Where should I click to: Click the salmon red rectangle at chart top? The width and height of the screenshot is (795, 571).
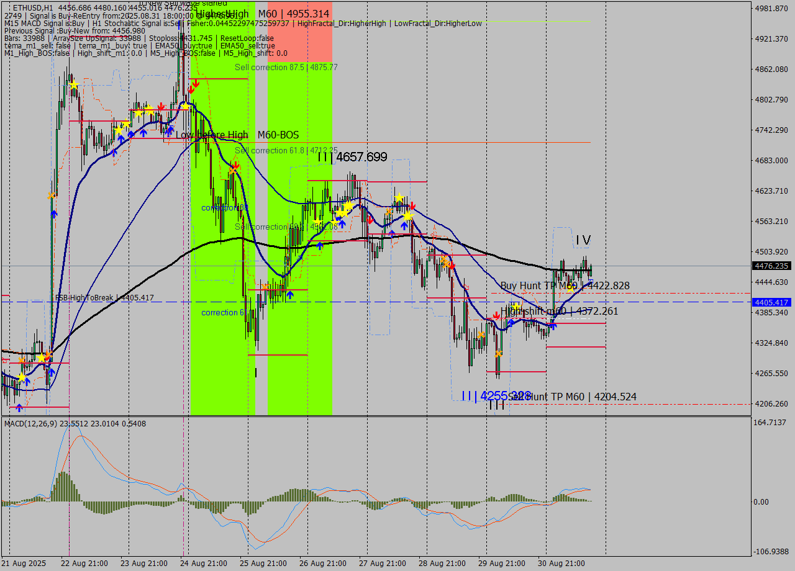[x=300, y=31]
